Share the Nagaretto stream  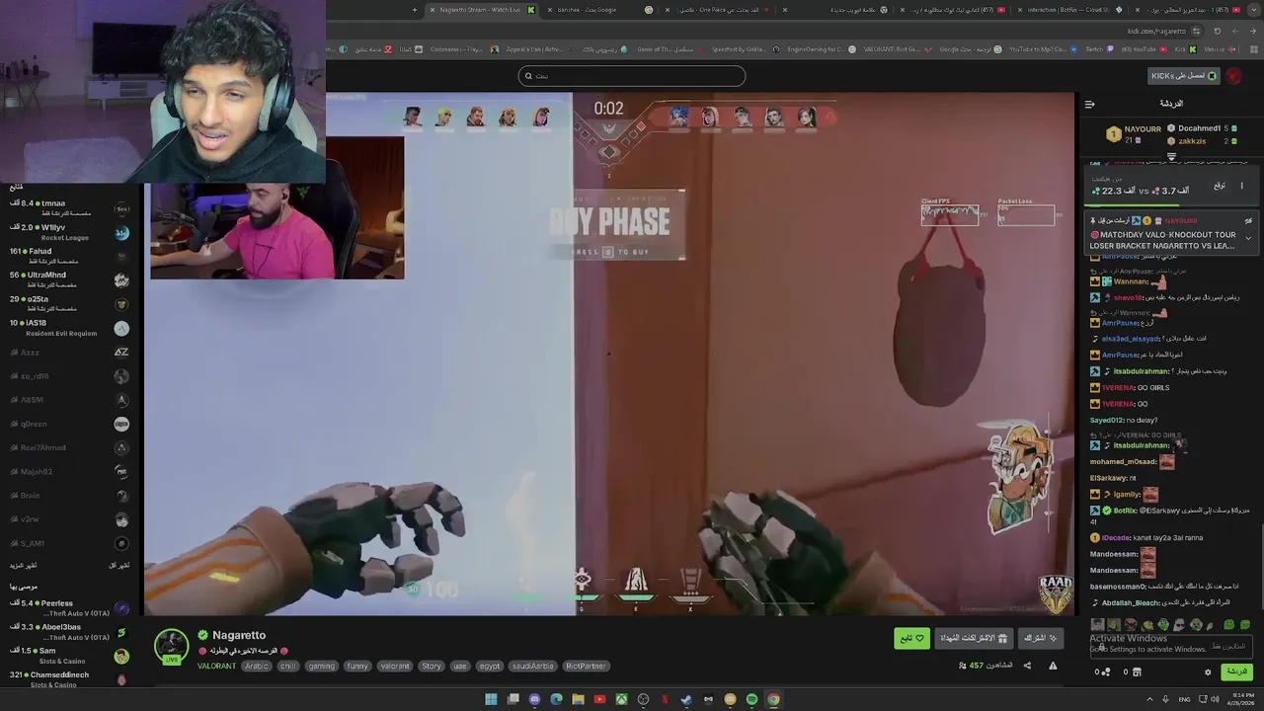[x=1027, y=666]
